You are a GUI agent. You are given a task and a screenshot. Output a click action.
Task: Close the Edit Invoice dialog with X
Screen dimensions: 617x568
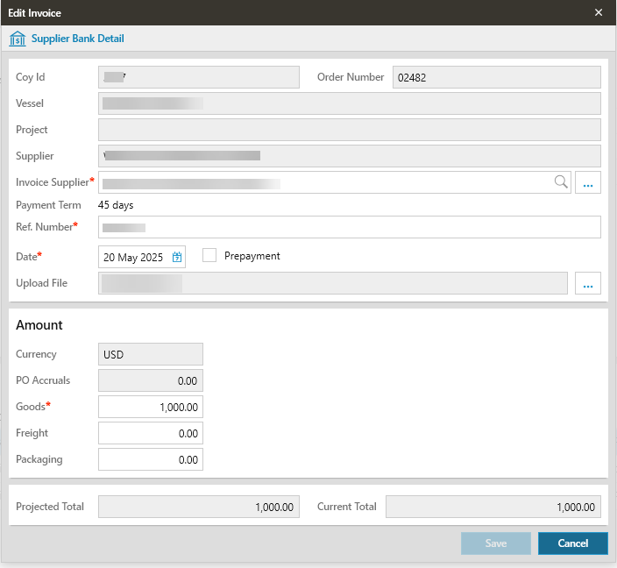(x=599, y=12)
